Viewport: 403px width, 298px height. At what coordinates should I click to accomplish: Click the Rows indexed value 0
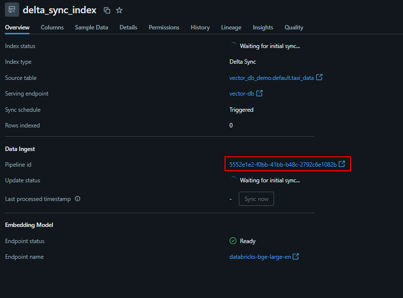231,125
